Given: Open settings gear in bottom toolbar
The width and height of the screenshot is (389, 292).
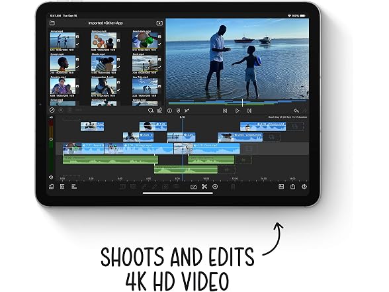Looking at the screenshot, I should 304,187.
